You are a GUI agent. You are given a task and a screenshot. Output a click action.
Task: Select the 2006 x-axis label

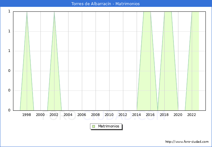click(82, 115)
